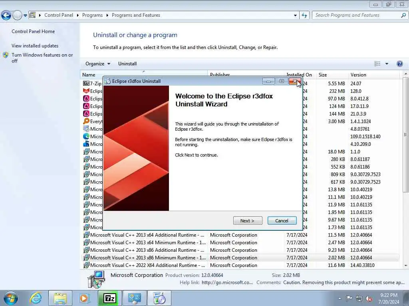The width and height of the screenshot is (409, 306).
Task: Click the refresh button beside address bar
Action: coord(304,16)
